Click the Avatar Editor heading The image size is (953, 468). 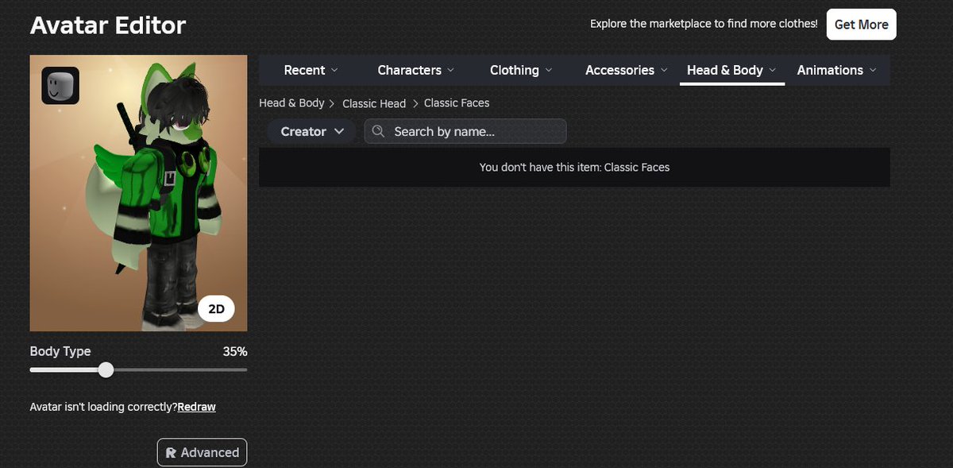pyautogui.click(x=108, y=25)
